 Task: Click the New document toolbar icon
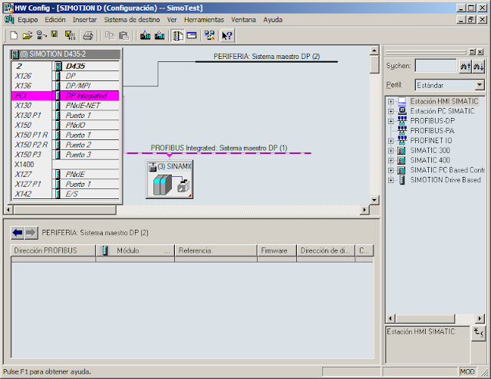point(14,35)
